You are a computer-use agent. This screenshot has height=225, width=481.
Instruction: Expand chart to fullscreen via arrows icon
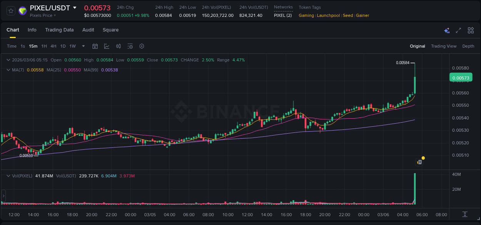(x=458, y=30)
